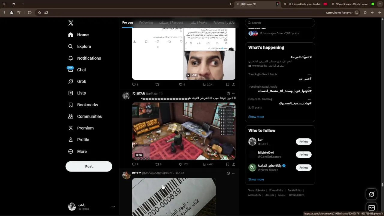The height and width of the screenshot is (216, 384).
Task: Expand the footer More links menu
Action: click(x=282, y=195)
